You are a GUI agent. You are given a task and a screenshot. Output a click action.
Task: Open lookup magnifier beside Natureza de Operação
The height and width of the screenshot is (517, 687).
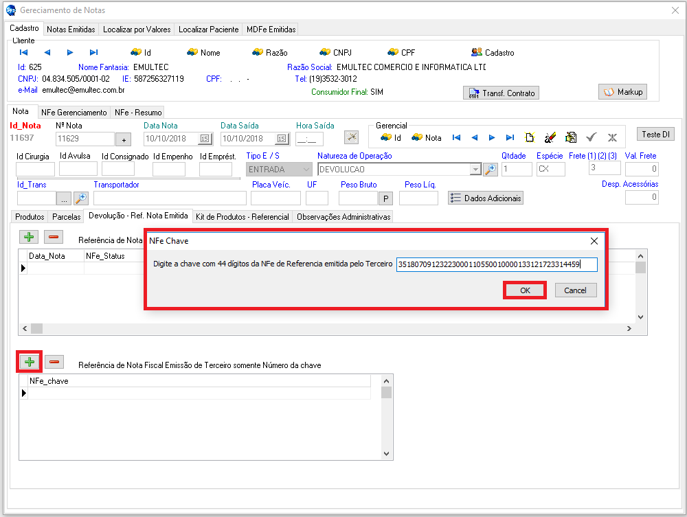coord(490,169)
